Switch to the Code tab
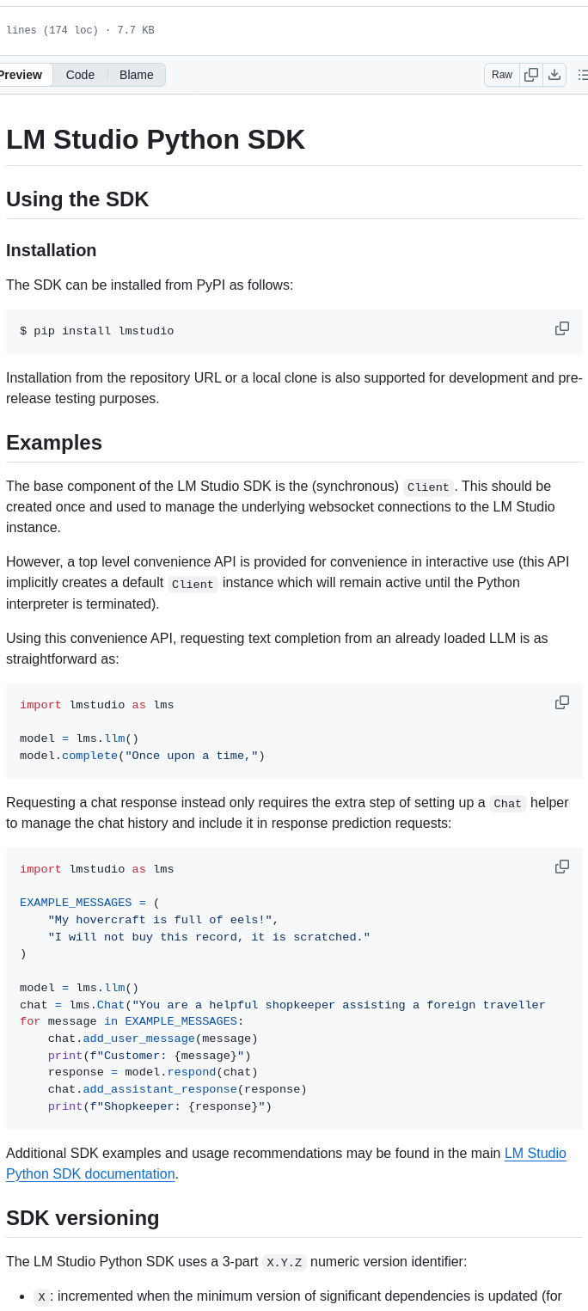This screenshot has width=588, height=1311. pos(80,75)
